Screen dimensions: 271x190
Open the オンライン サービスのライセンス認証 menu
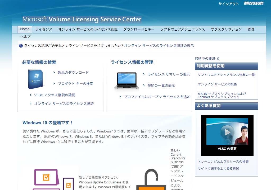88,29
